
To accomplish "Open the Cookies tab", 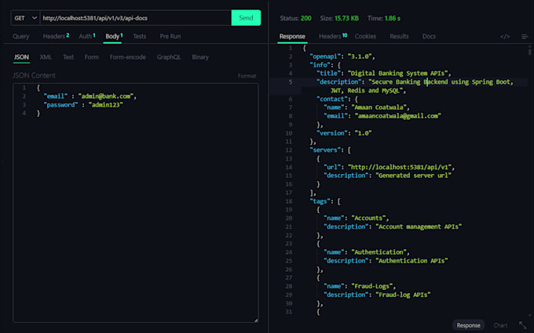I will pyautogui.click(x=365, y=36).
